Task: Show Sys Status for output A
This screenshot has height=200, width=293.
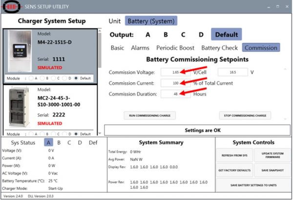Action: 48,143
